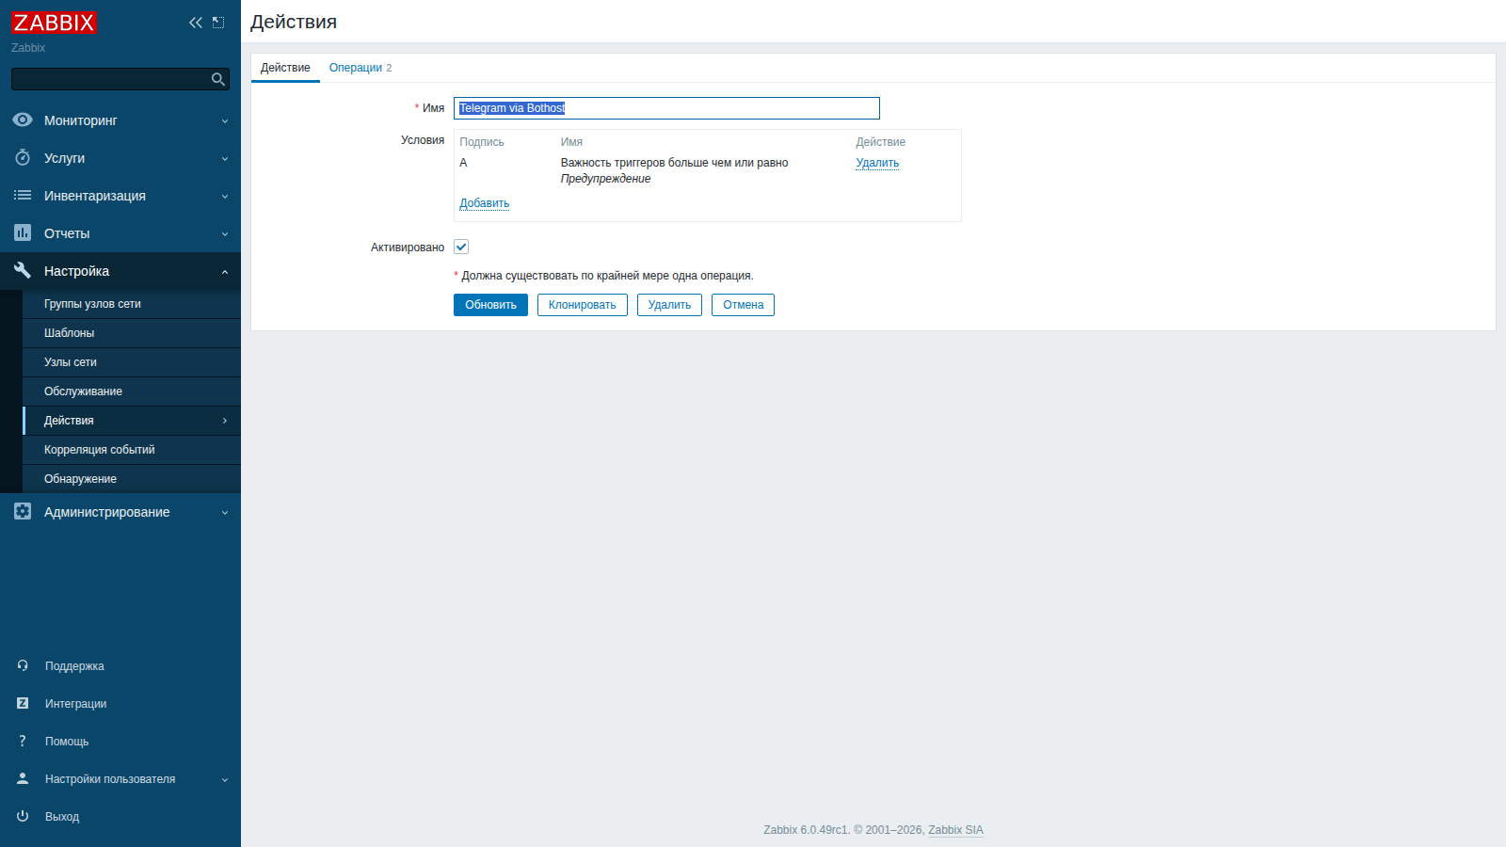1506x847 pixels.
Task: Open Действия submenu arrow
Action: point(225,421)
